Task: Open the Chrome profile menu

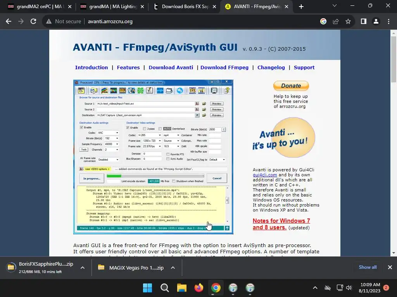Action: 376,22
